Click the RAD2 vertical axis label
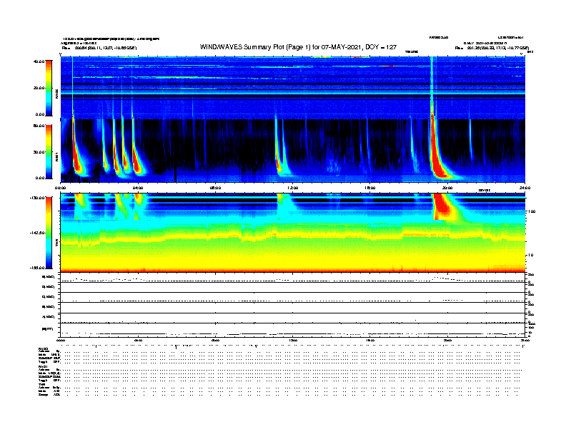Image resolution: width=566 pixels, height=437 pixels. (56, 94)
